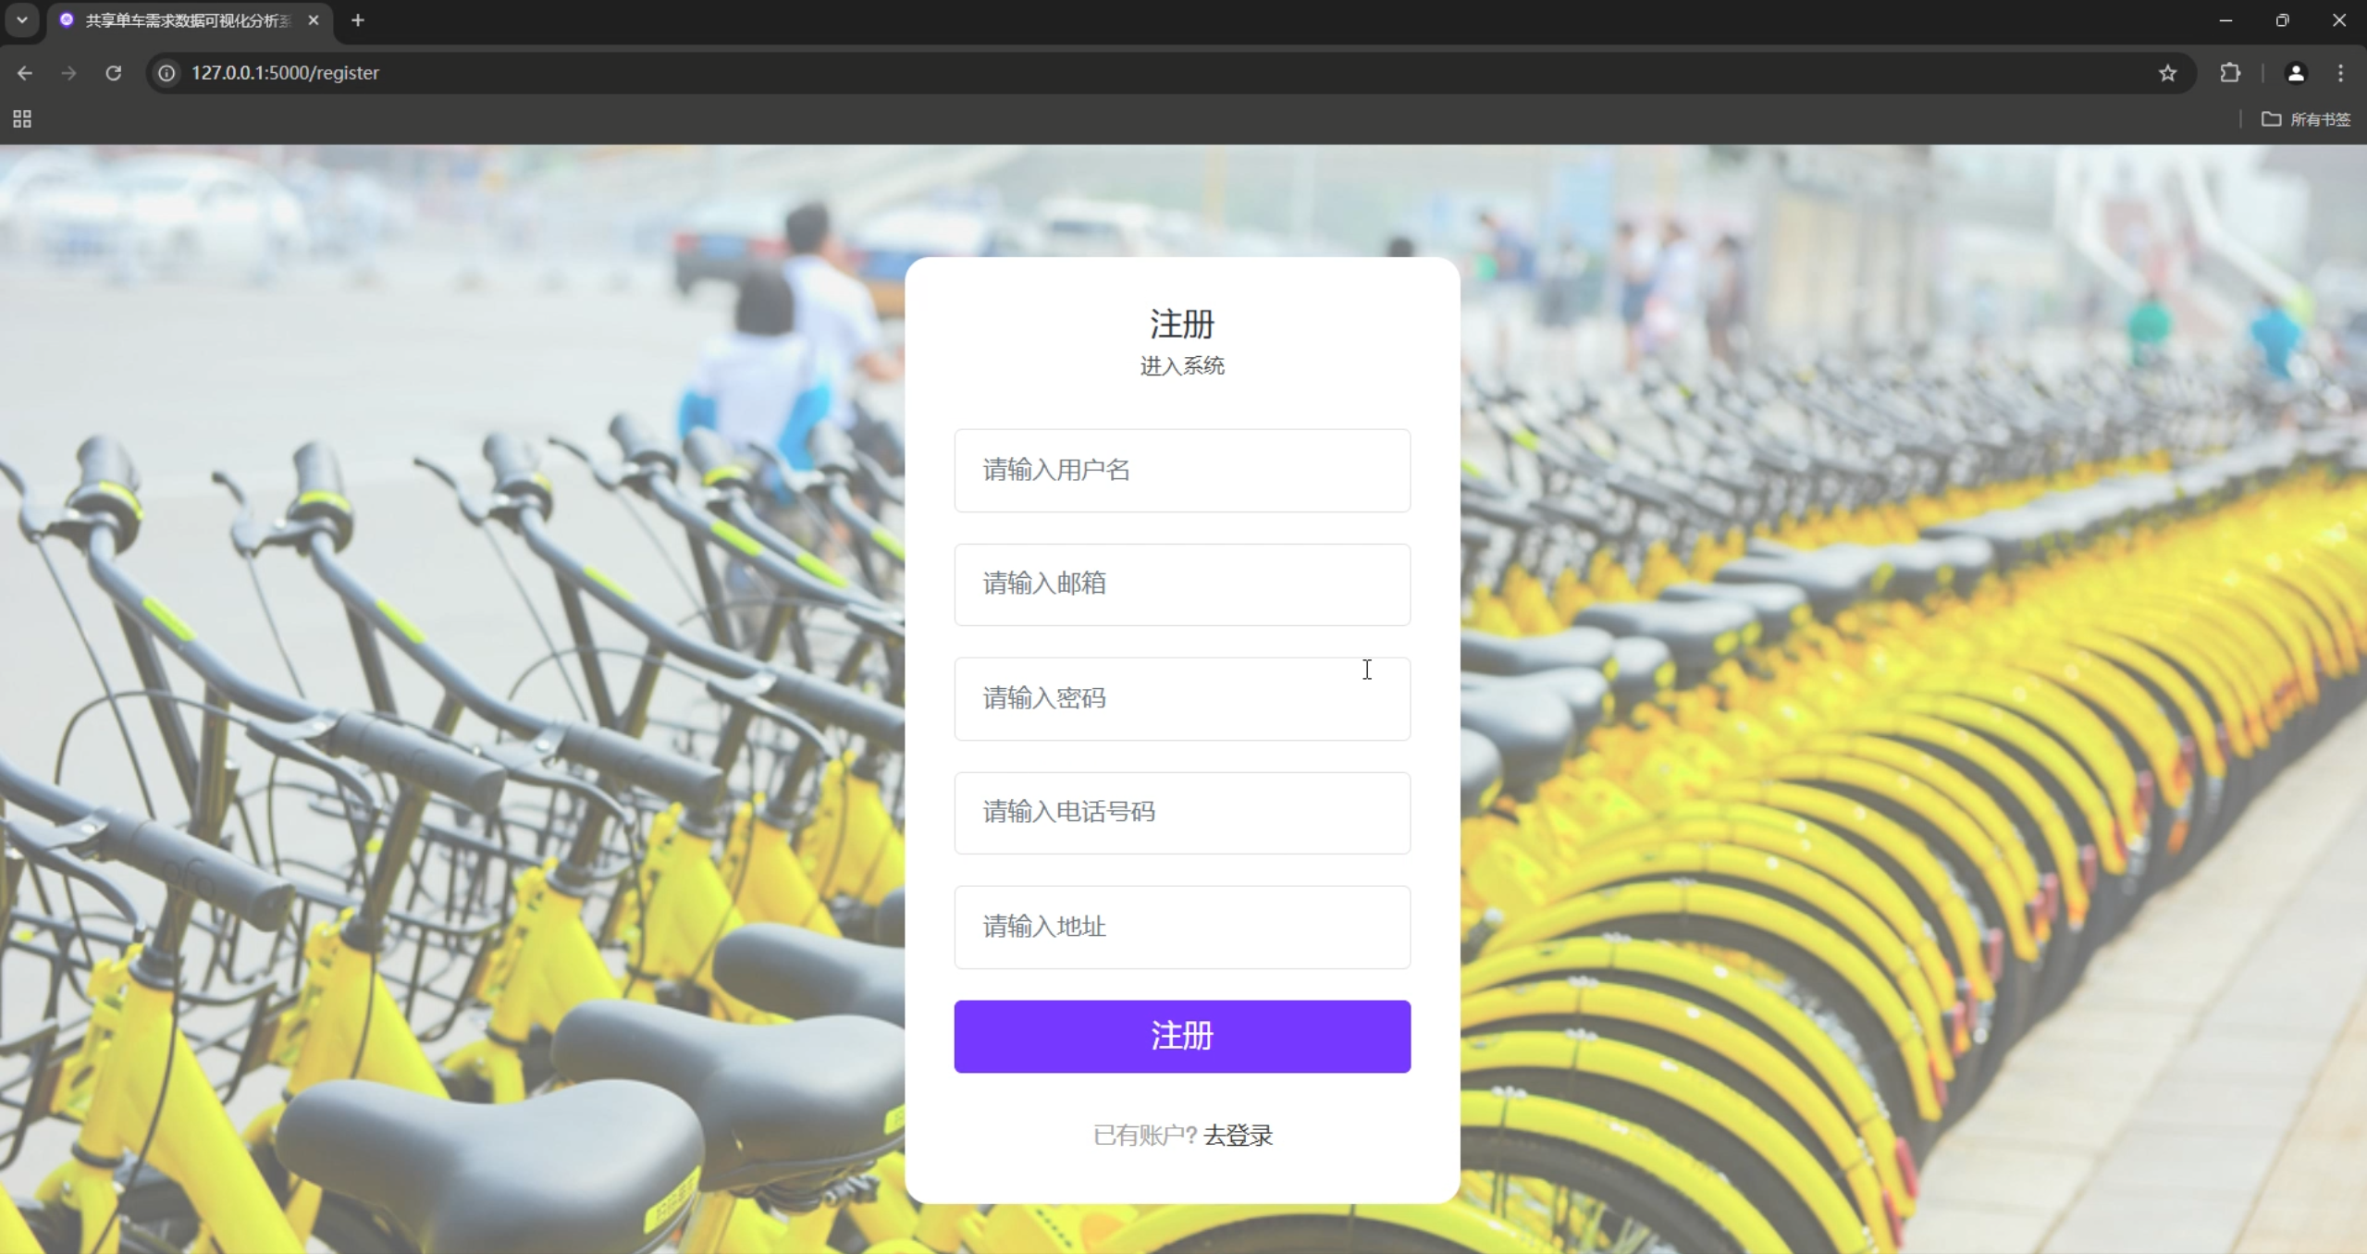Click the 注册 form heading
The image size is (2367, 1254).
point(1181,325)
